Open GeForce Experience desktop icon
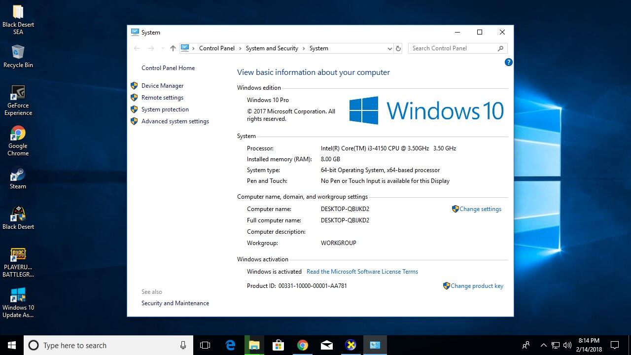 pyautogui.click(x=18, y=101)
